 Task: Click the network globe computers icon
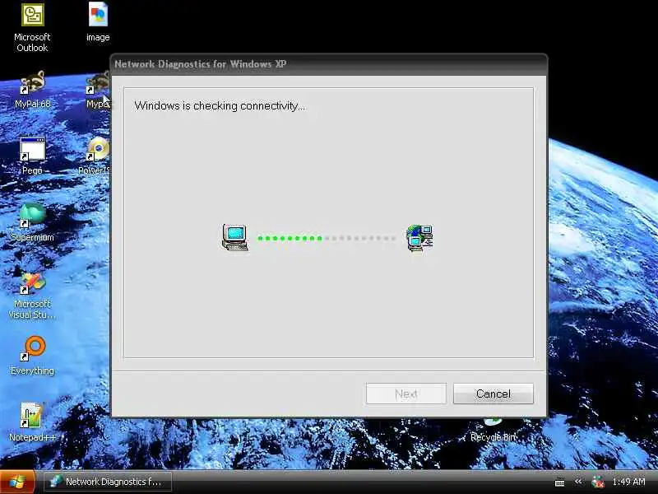pyautogui.click(x=419, y=238)
